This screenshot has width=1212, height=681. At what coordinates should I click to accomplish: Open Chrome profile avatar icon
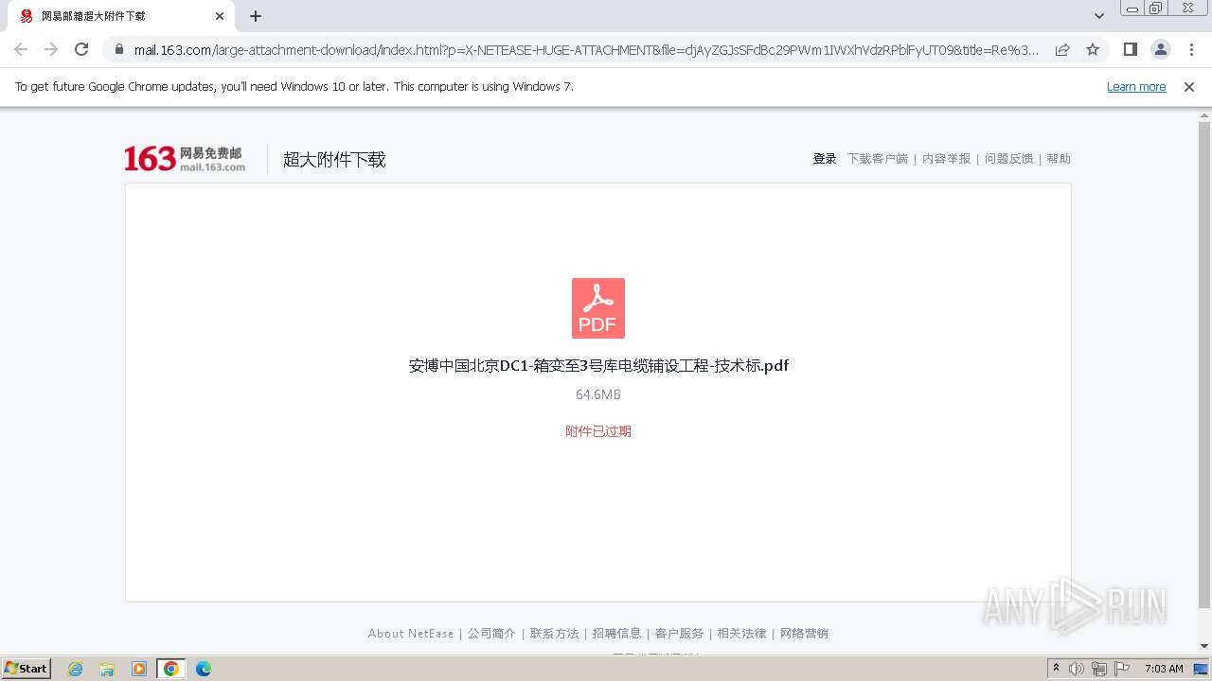1160,49
